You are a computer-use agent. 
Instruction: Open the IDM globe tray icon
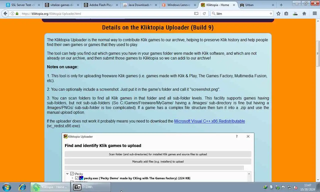(265, 187)
